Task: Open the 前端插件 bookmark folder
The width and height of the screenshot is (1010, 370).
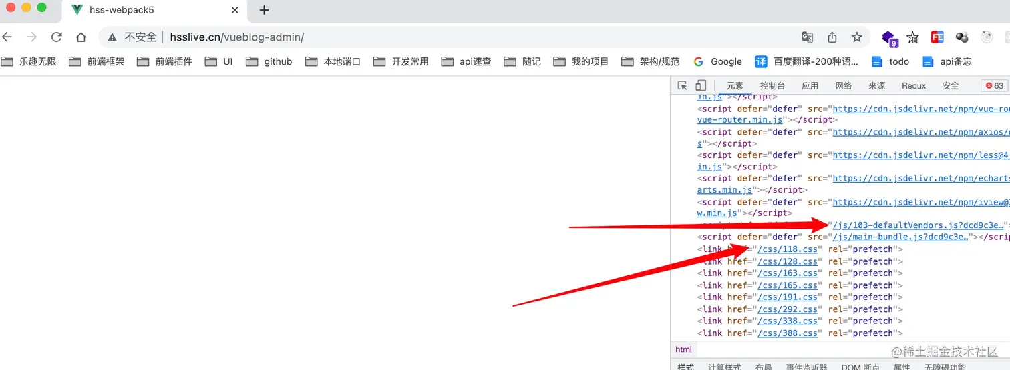Action: point(165,61)
